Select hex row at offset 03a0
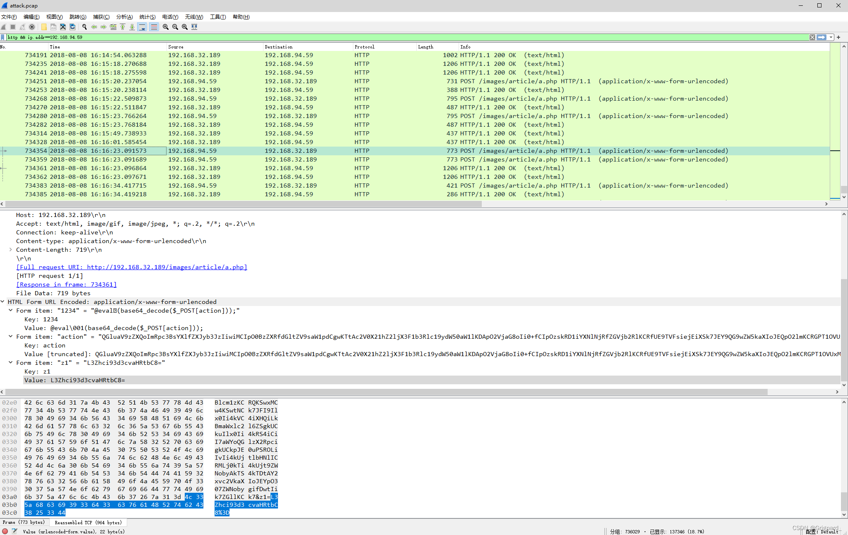 140,497
